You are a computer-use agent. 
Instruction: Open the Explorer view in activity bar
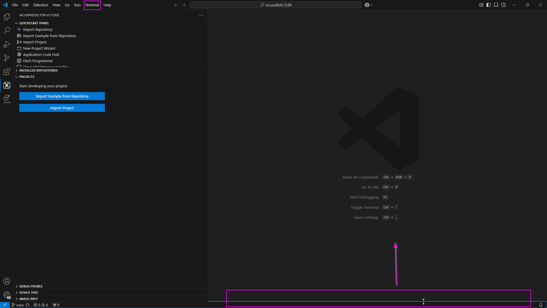[x=7, y=17]
